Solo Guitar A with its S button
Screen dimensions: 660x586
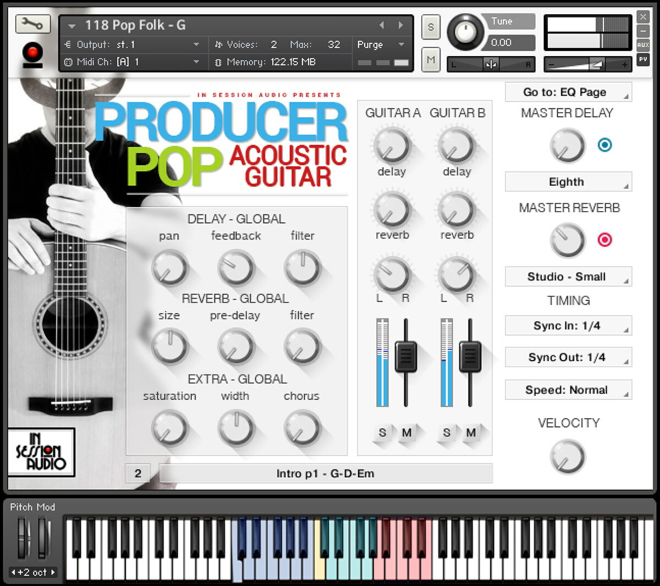point(382,433)
